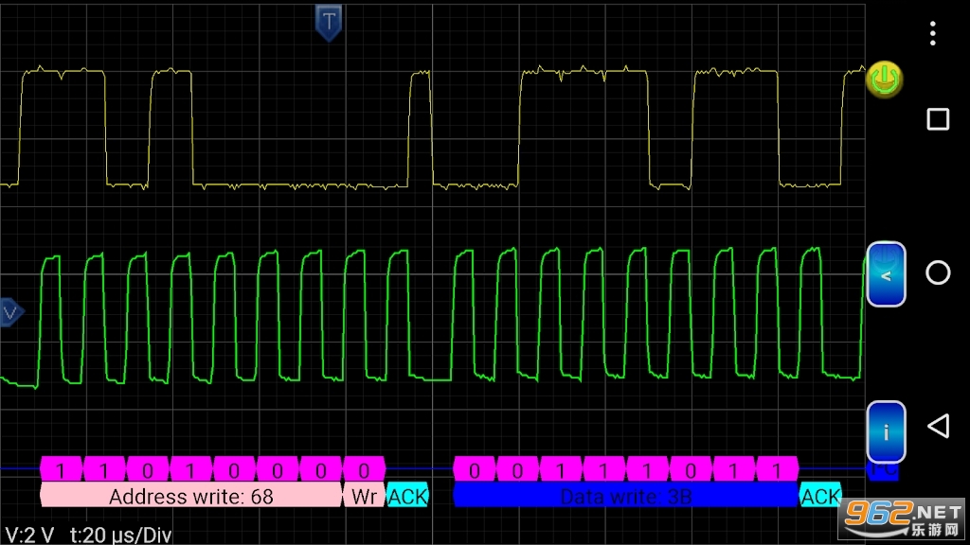The height and width of the screenshot is (545, 970).
Task: Open recent apps with the square icon
Action: tap(937, 119)
